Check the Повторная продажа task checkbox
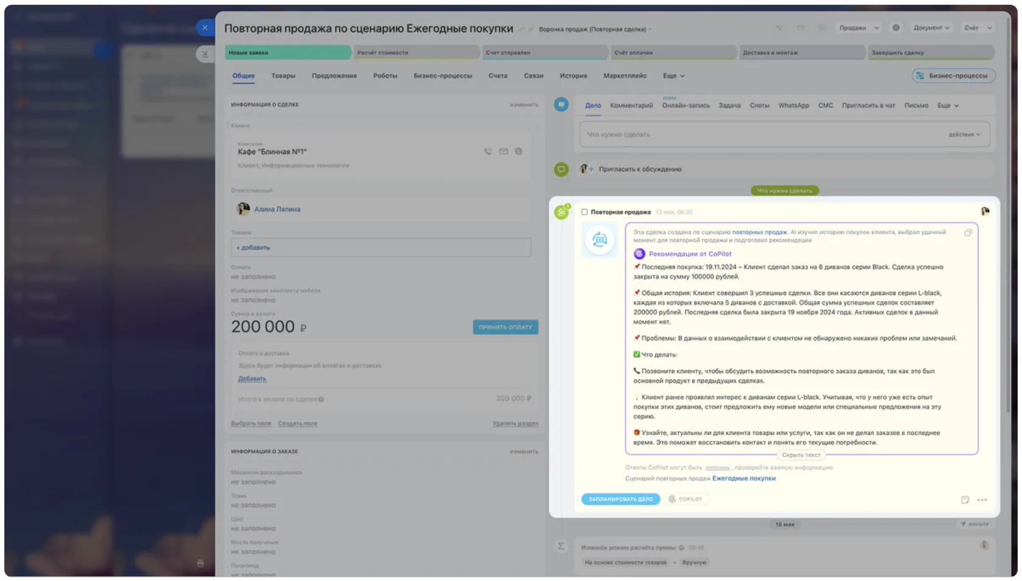The image size is (1022, 581). tap(584, 212)
